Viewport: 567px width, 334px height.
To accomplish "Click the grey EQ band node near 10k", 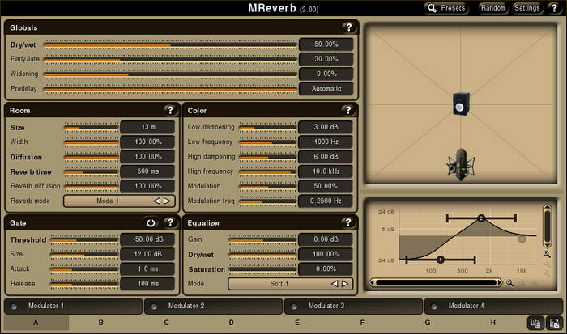I will (522, 239).
